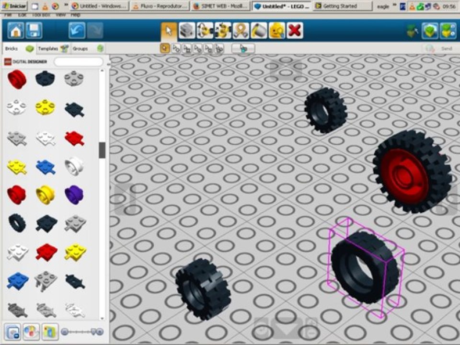Pick the yellow round 2x2 plate brick
460x345 pixels.
(x=46, y=107)
